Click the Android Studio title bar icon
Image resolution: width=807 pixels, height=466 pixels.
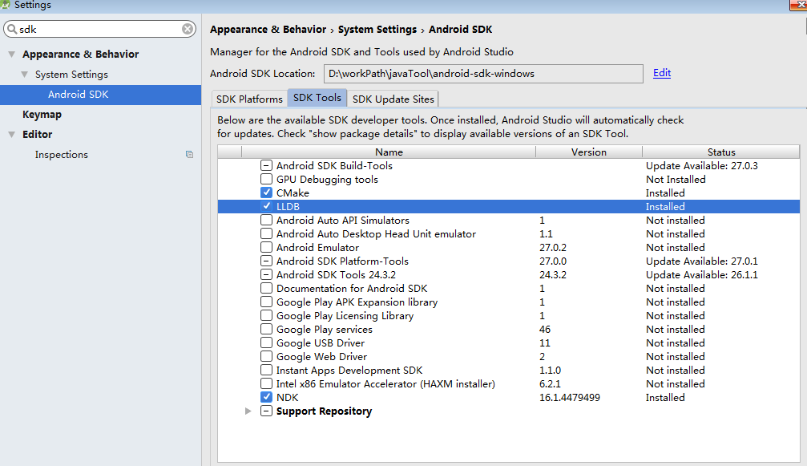click(6, 5)
